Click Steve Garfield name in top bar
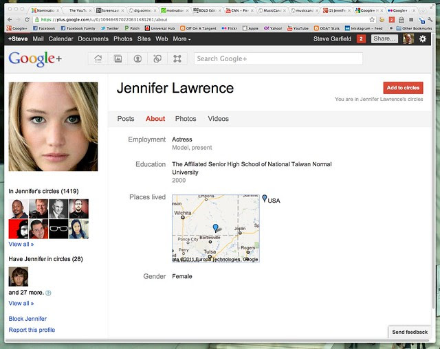 332,39
